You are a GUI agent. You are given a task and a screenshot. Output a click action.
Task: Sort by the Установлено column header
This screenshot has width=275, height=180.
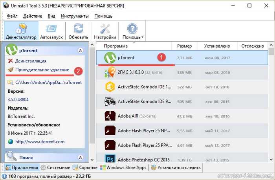click(217, 46)
